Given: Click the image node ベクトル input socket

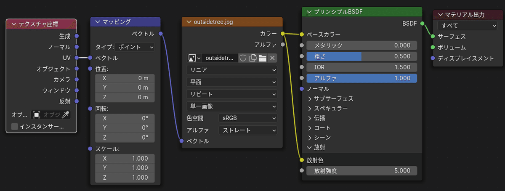Looking at the screenshot, I should 182,141.
